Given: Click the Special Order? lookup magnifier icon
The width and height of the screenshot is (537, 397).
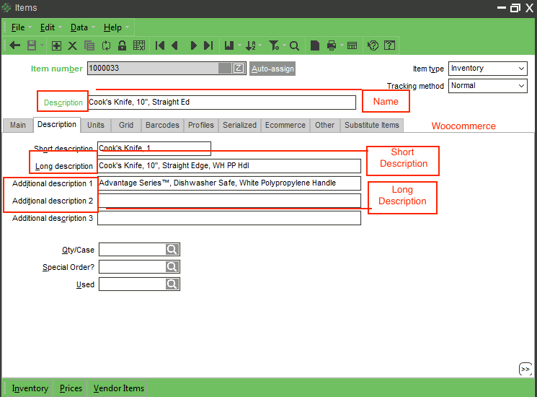Looking at the screenshot, I should pyautogui.click(x=172, y=267).
